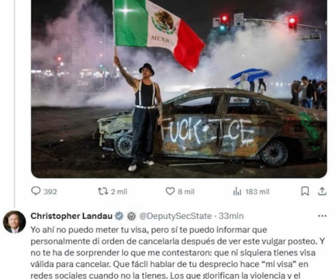Screen dimensions: 336x279
Task: Click the 33min timestamp of the reply
Action: pyautogui.click(x=231, y=216)
